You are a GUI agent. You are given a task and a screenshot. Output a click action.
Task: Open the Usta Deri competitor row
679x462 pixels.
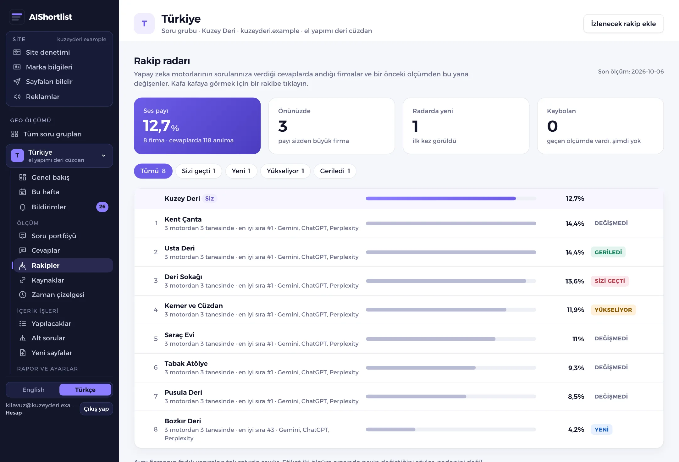coord(399,252)
